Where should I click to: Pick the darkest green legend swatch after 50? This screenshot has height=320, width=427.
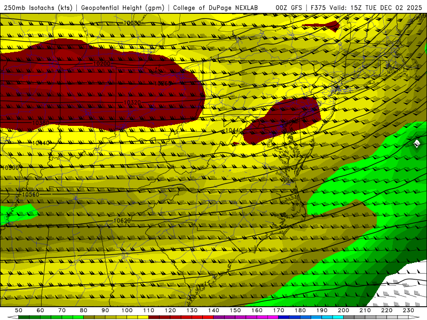click(24, 317)
